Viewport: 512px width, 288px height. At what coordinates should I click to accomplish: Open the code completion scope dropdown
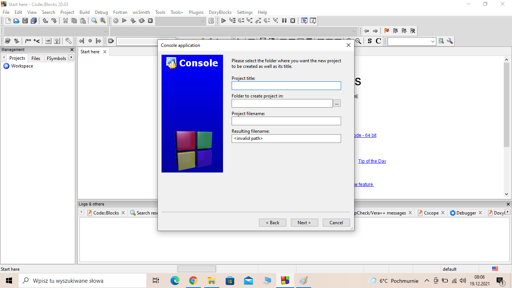click(x=56, y=31)
